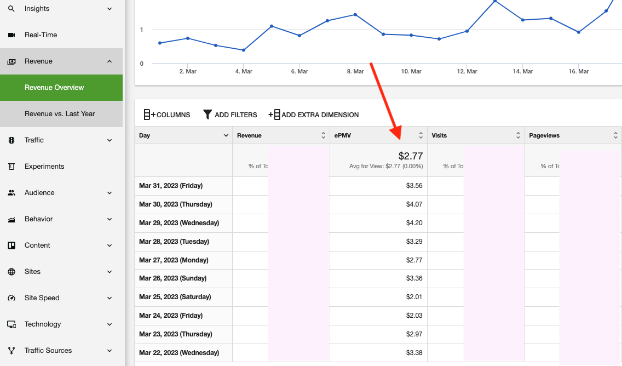Expand the Sites section chevron
Viewport: 622px width, 366px height.
[x=110, y=272]
